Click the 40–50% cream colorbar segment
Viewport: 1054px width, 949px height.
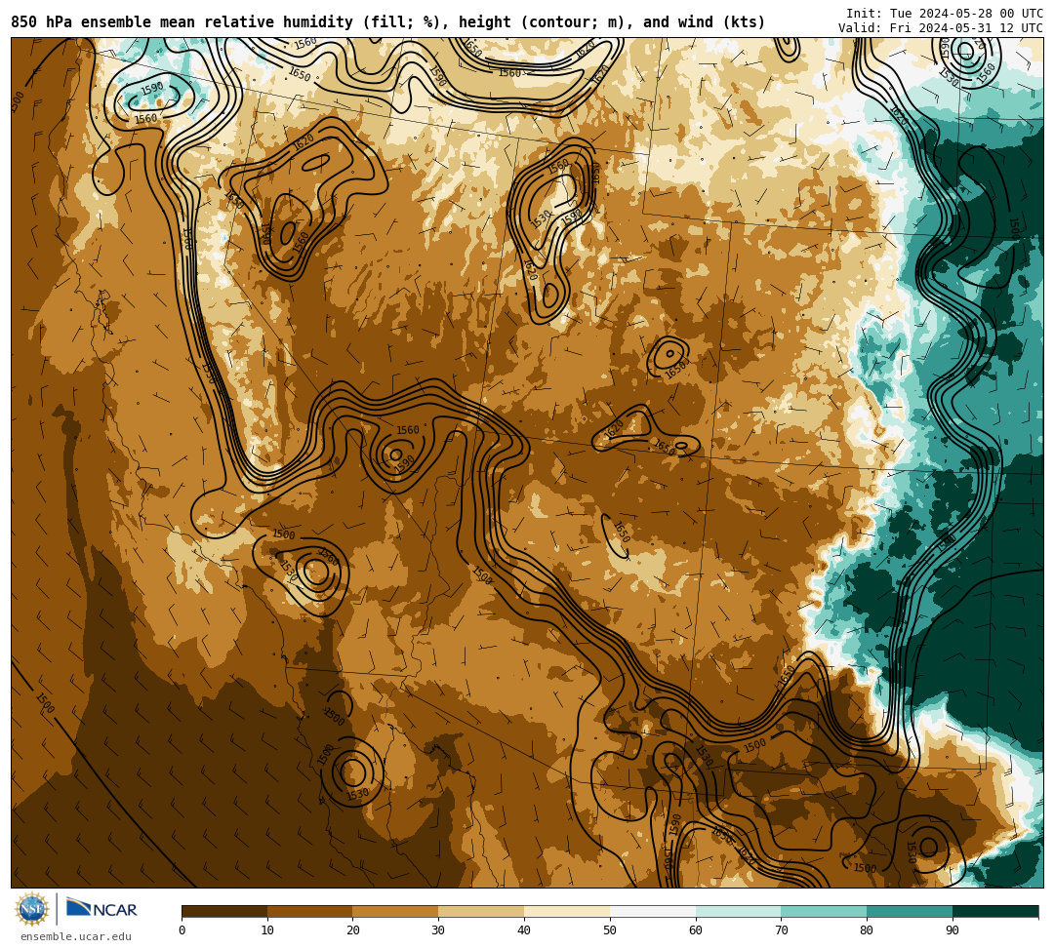[567, 911]
